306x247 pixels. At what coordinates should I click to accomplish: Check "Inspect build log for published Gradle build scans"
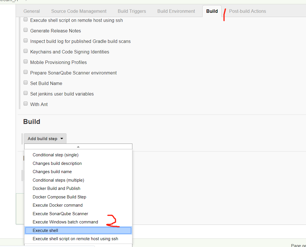[x=26, y=40]
